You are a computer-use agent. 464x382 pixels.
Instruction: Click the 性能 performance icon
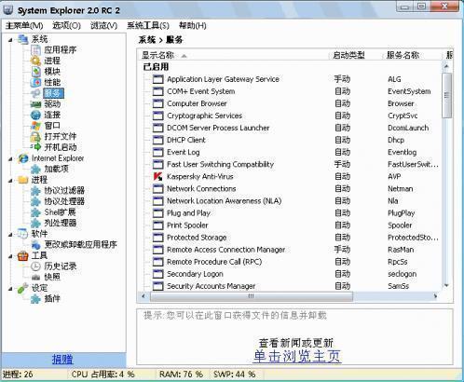tap(36, 82)
